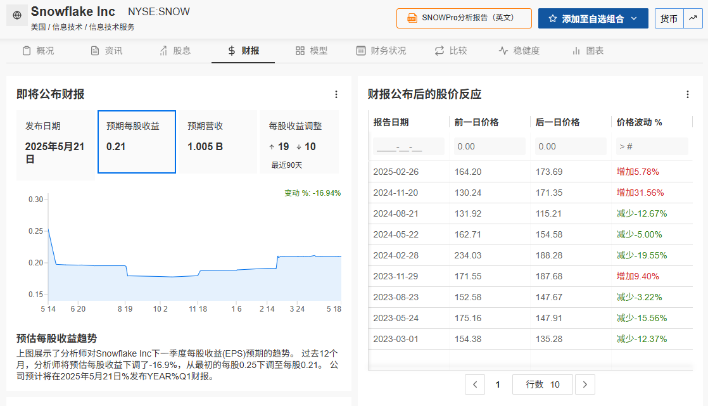Click the 2025-02-26 report date cell

pos(396,172)
